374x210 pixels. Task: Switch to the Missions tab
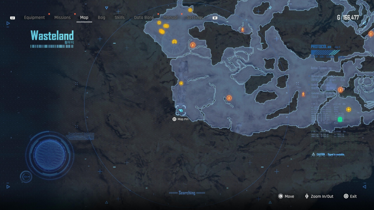(x=62, y=17)
